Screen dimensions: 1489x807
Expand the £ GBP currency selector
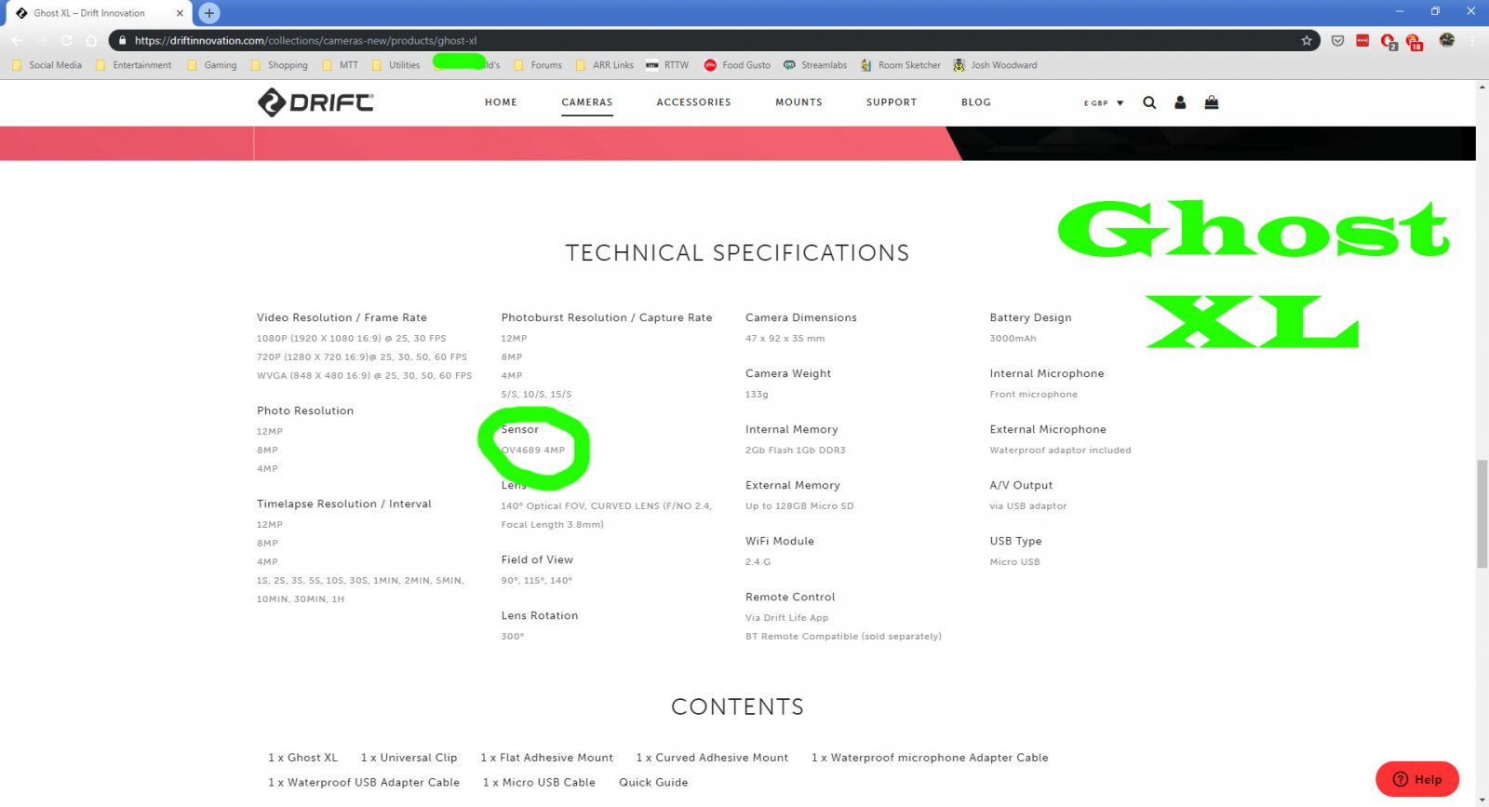coord(1104,102)
